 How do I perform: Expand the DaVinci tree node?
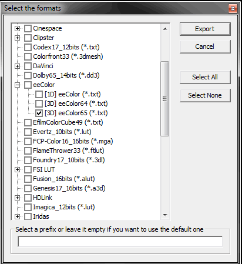pos(17,66)
